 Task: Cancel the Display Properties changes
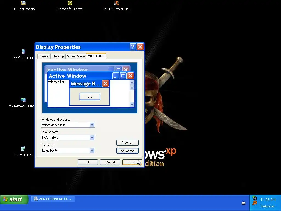tap(110, 162)
